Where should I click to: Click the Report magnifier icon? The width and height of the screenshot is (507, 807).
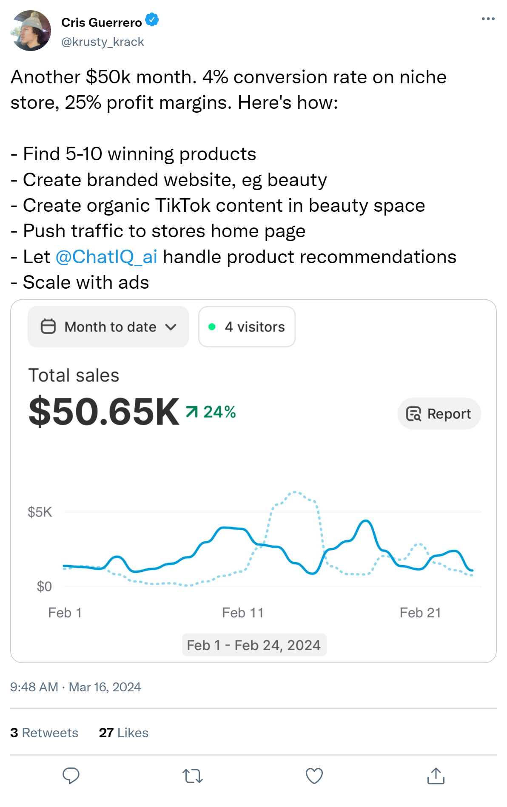pyautogui.click(x=413, y=414)
